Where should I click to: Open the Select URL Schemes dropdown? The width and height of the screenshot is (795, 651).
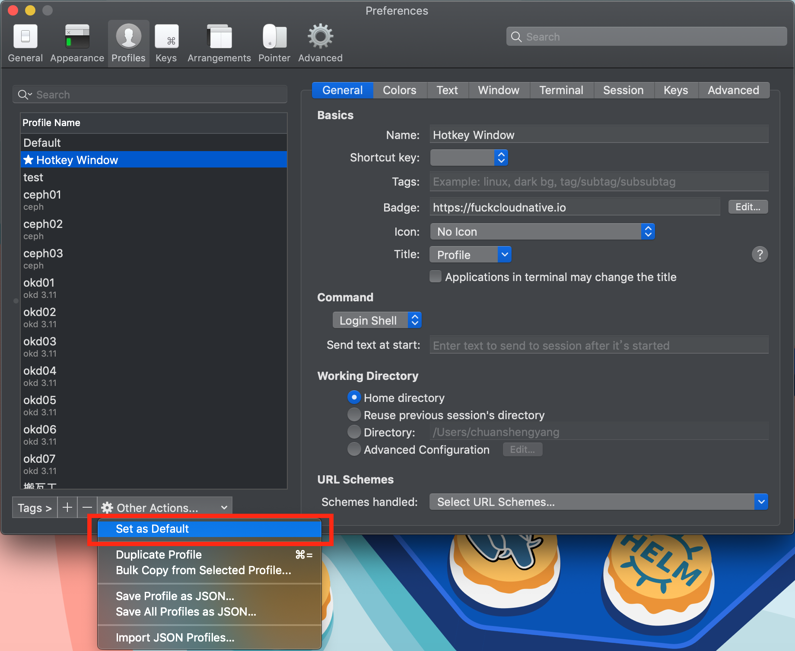(598, 502)
